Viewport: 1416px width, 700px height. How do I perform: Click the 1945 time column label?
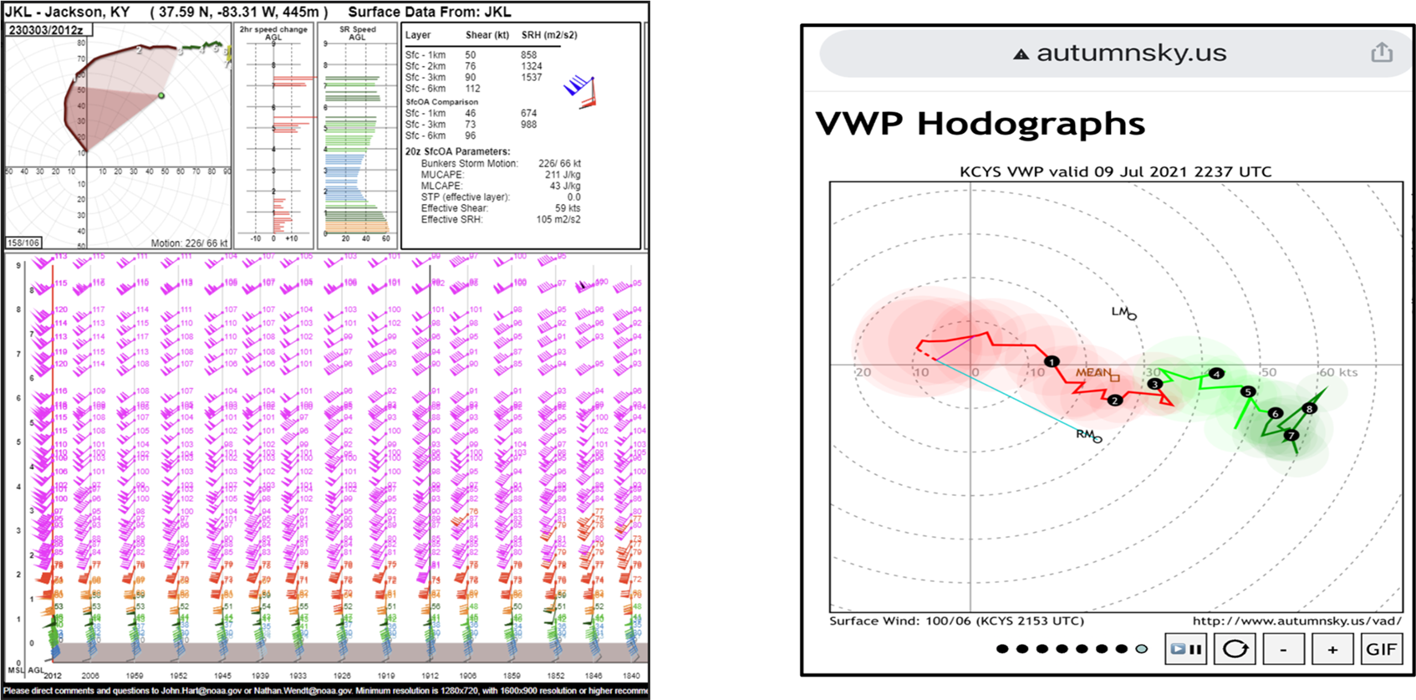click(x=222, y=676)
